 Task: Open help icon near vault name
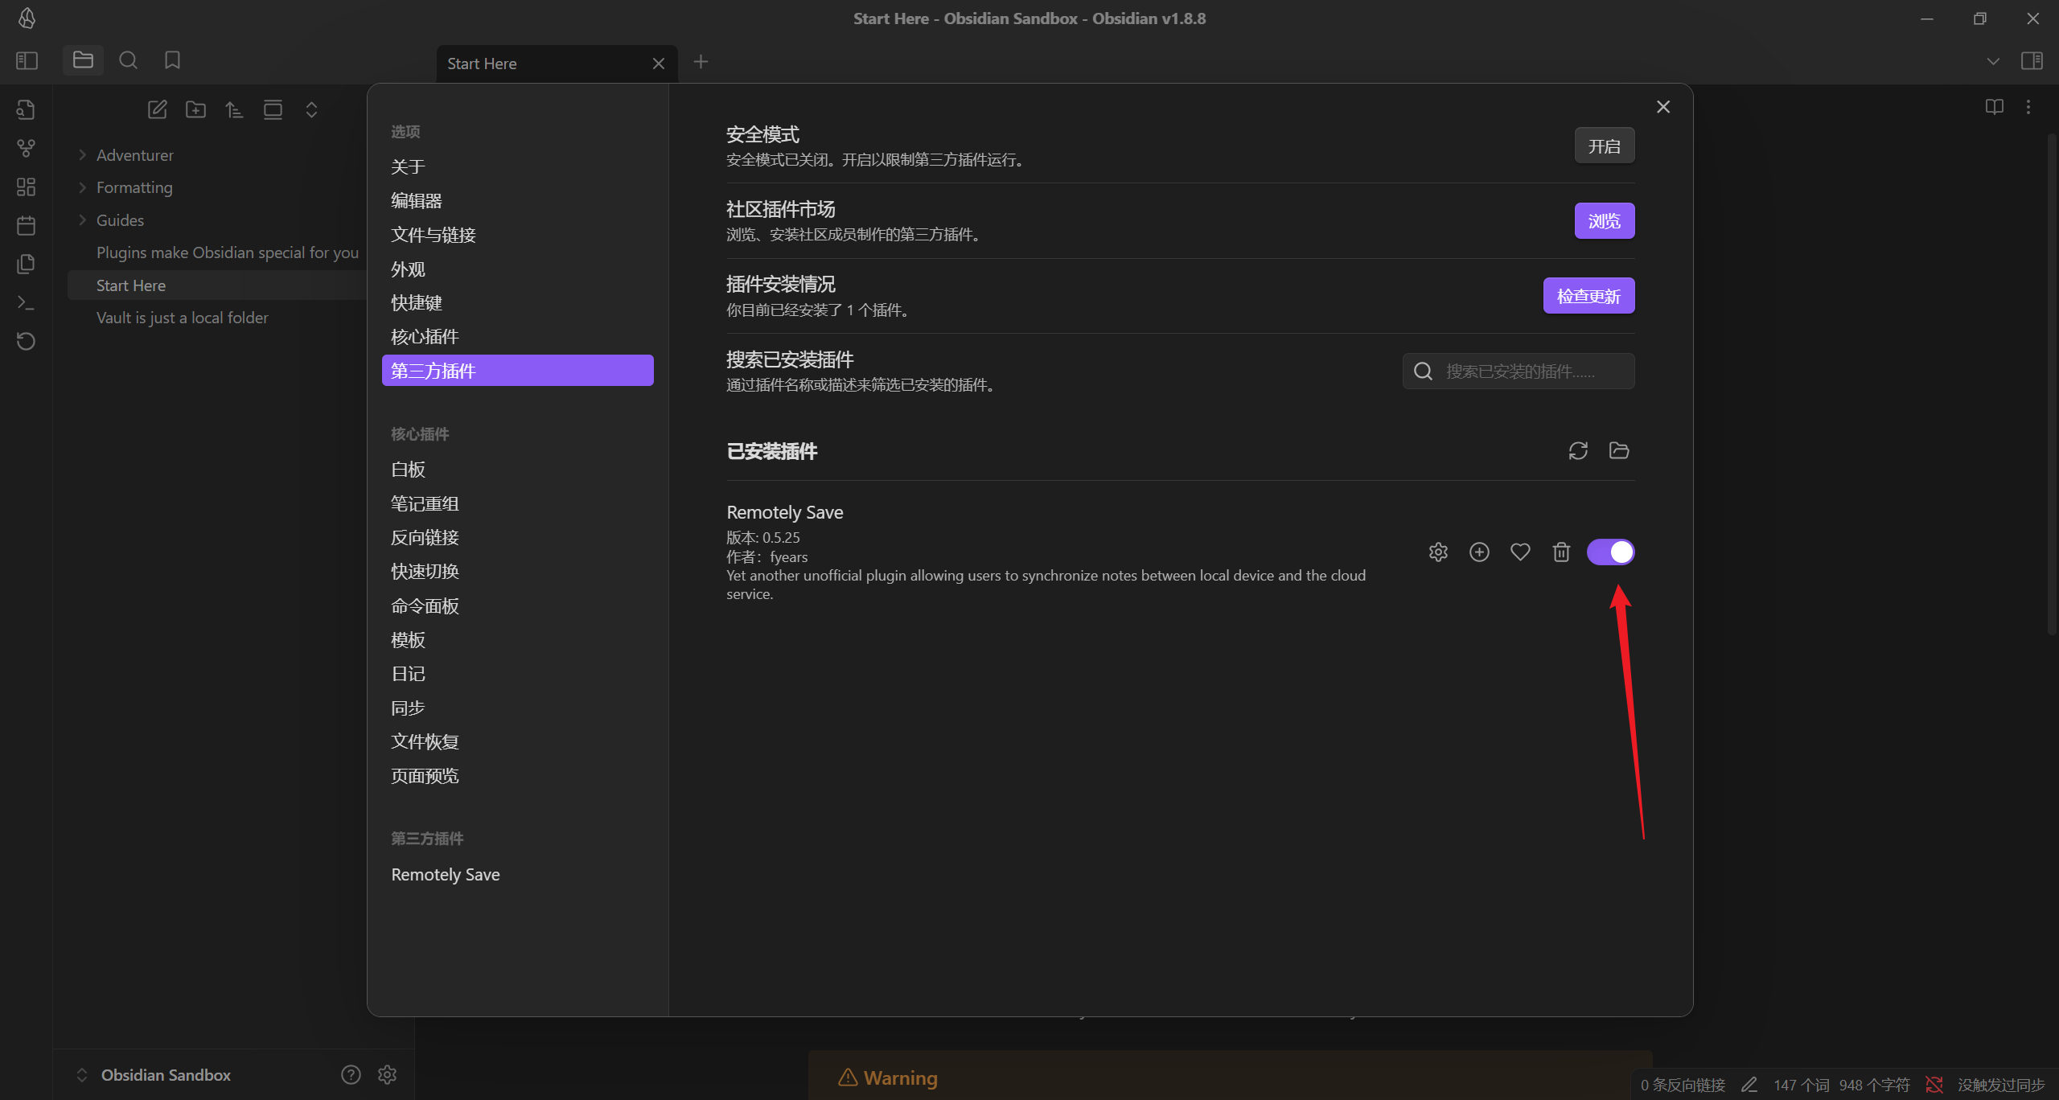[x=351, y=1074]
